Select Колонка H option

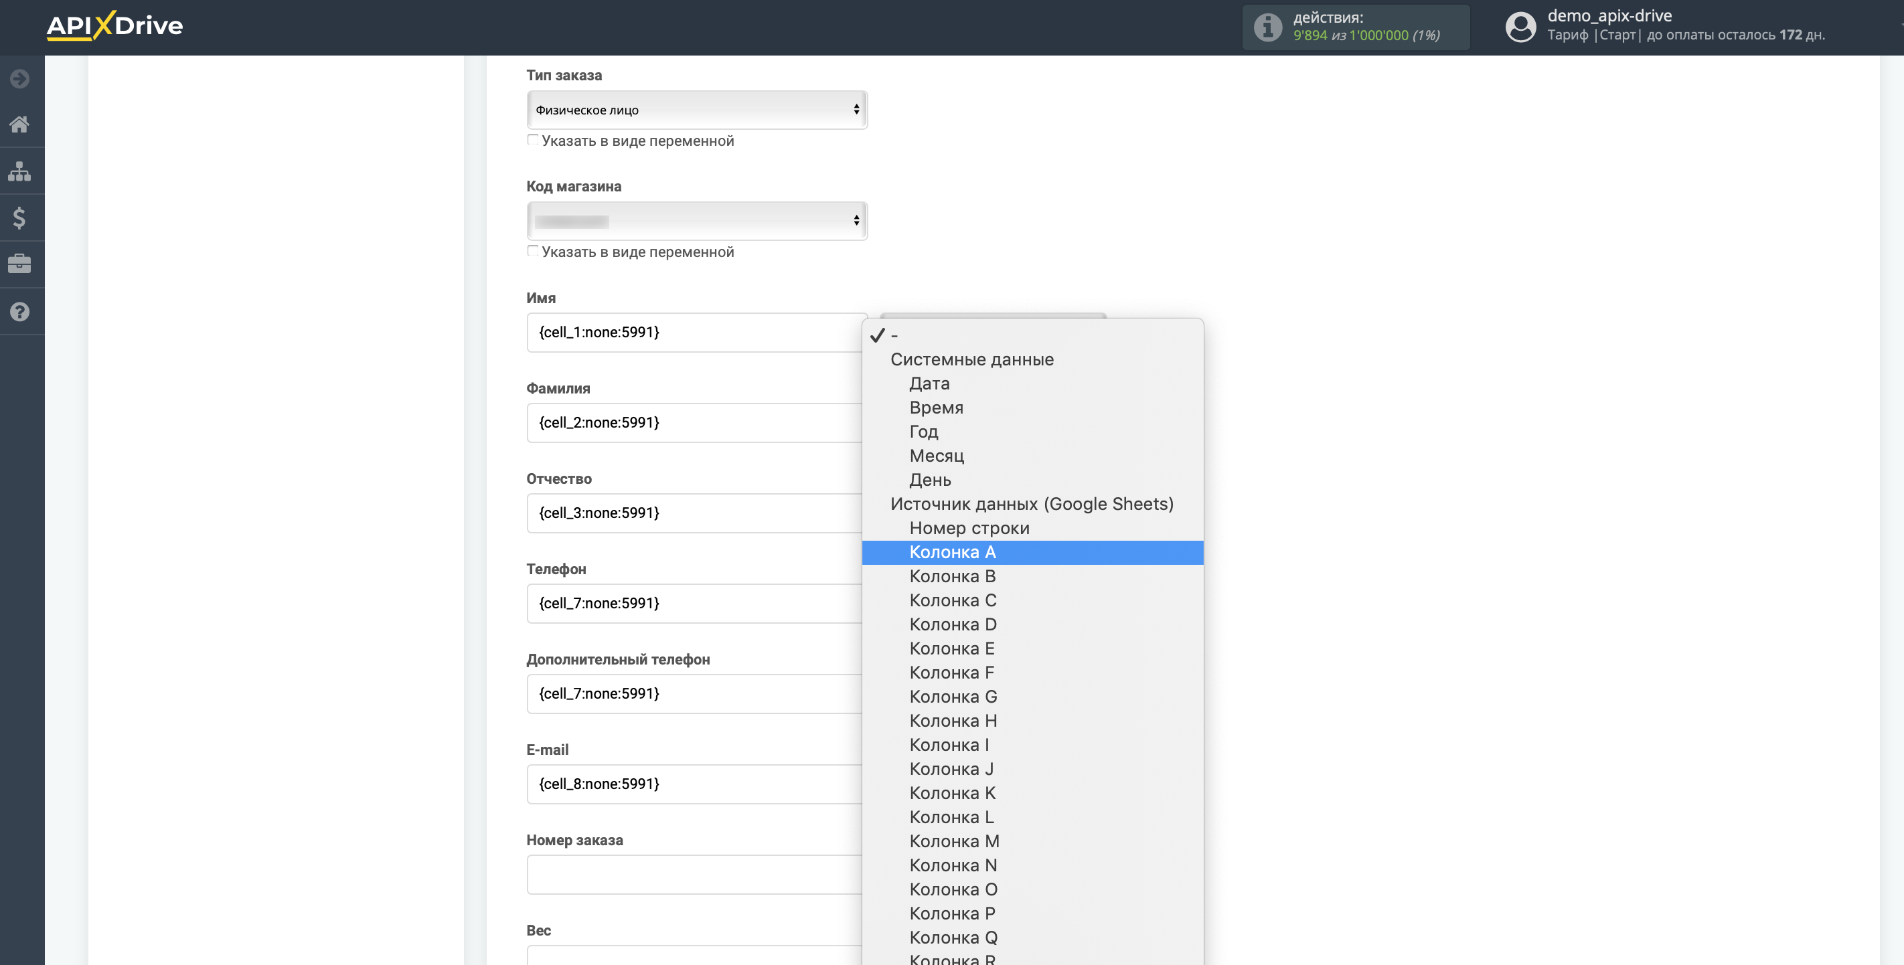(1032, 721)
